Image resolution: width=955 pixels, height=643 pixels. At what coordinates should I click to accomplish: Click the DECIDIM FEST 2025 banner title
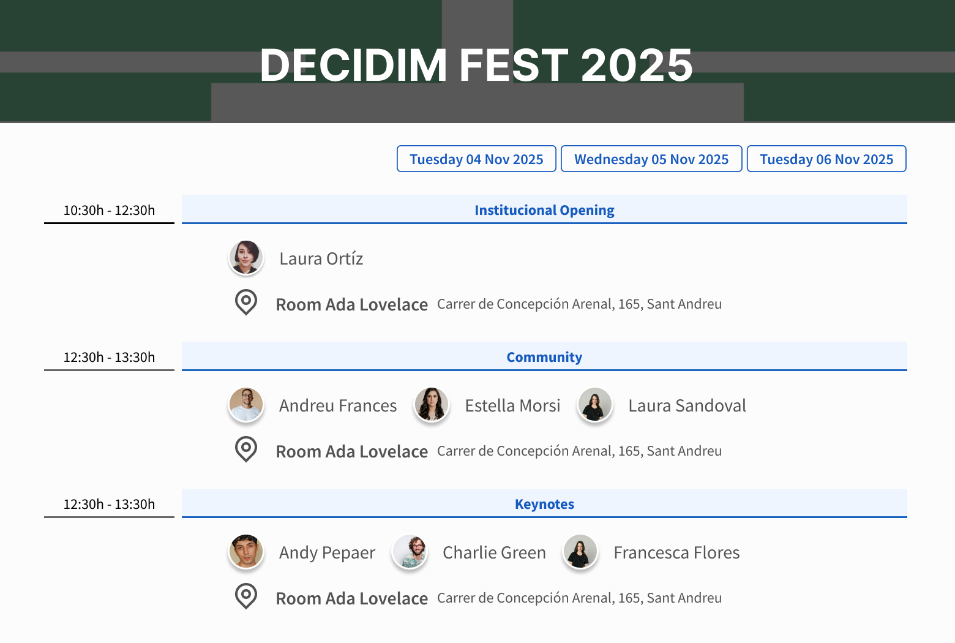point(476,65)
